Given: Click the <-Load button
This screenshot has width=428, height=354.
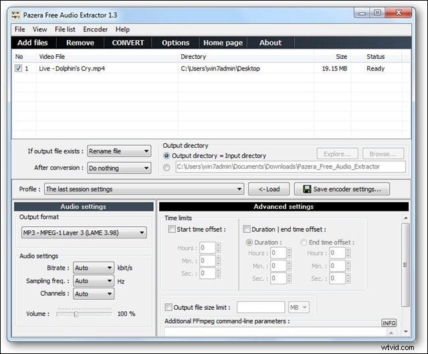Looking at the screenshot, I should (x=269, y=189).
